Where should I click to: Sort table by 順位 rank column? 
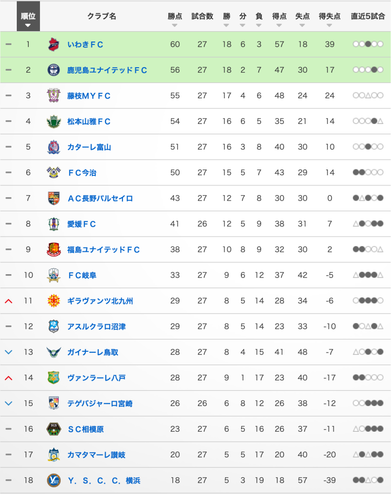pos(28,19)
